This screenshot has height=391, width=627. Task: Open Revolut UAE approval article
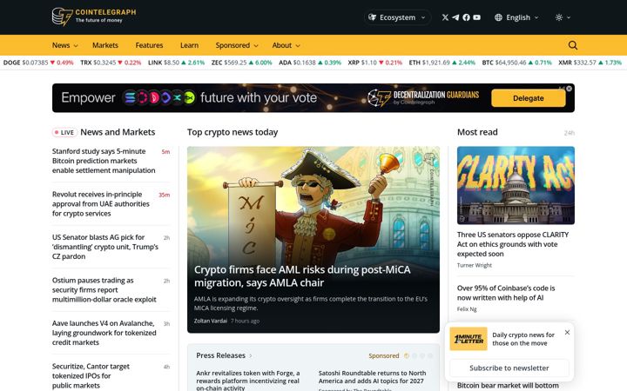pyautogui.click(x=101, y=204)
